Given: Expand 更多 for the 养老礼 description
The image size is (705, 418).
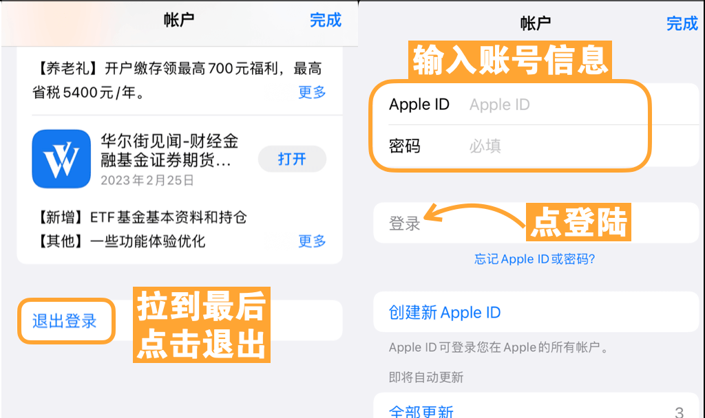Looking at the screenshot, I should coord(312,93).
